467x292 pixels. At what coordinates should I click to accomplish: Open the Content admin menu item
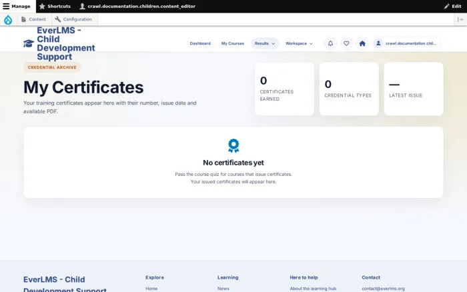[33, 19]
